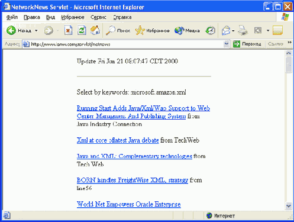Open the Media (Медиа) panel
This screenshot has width=294, height=222.
187,31
